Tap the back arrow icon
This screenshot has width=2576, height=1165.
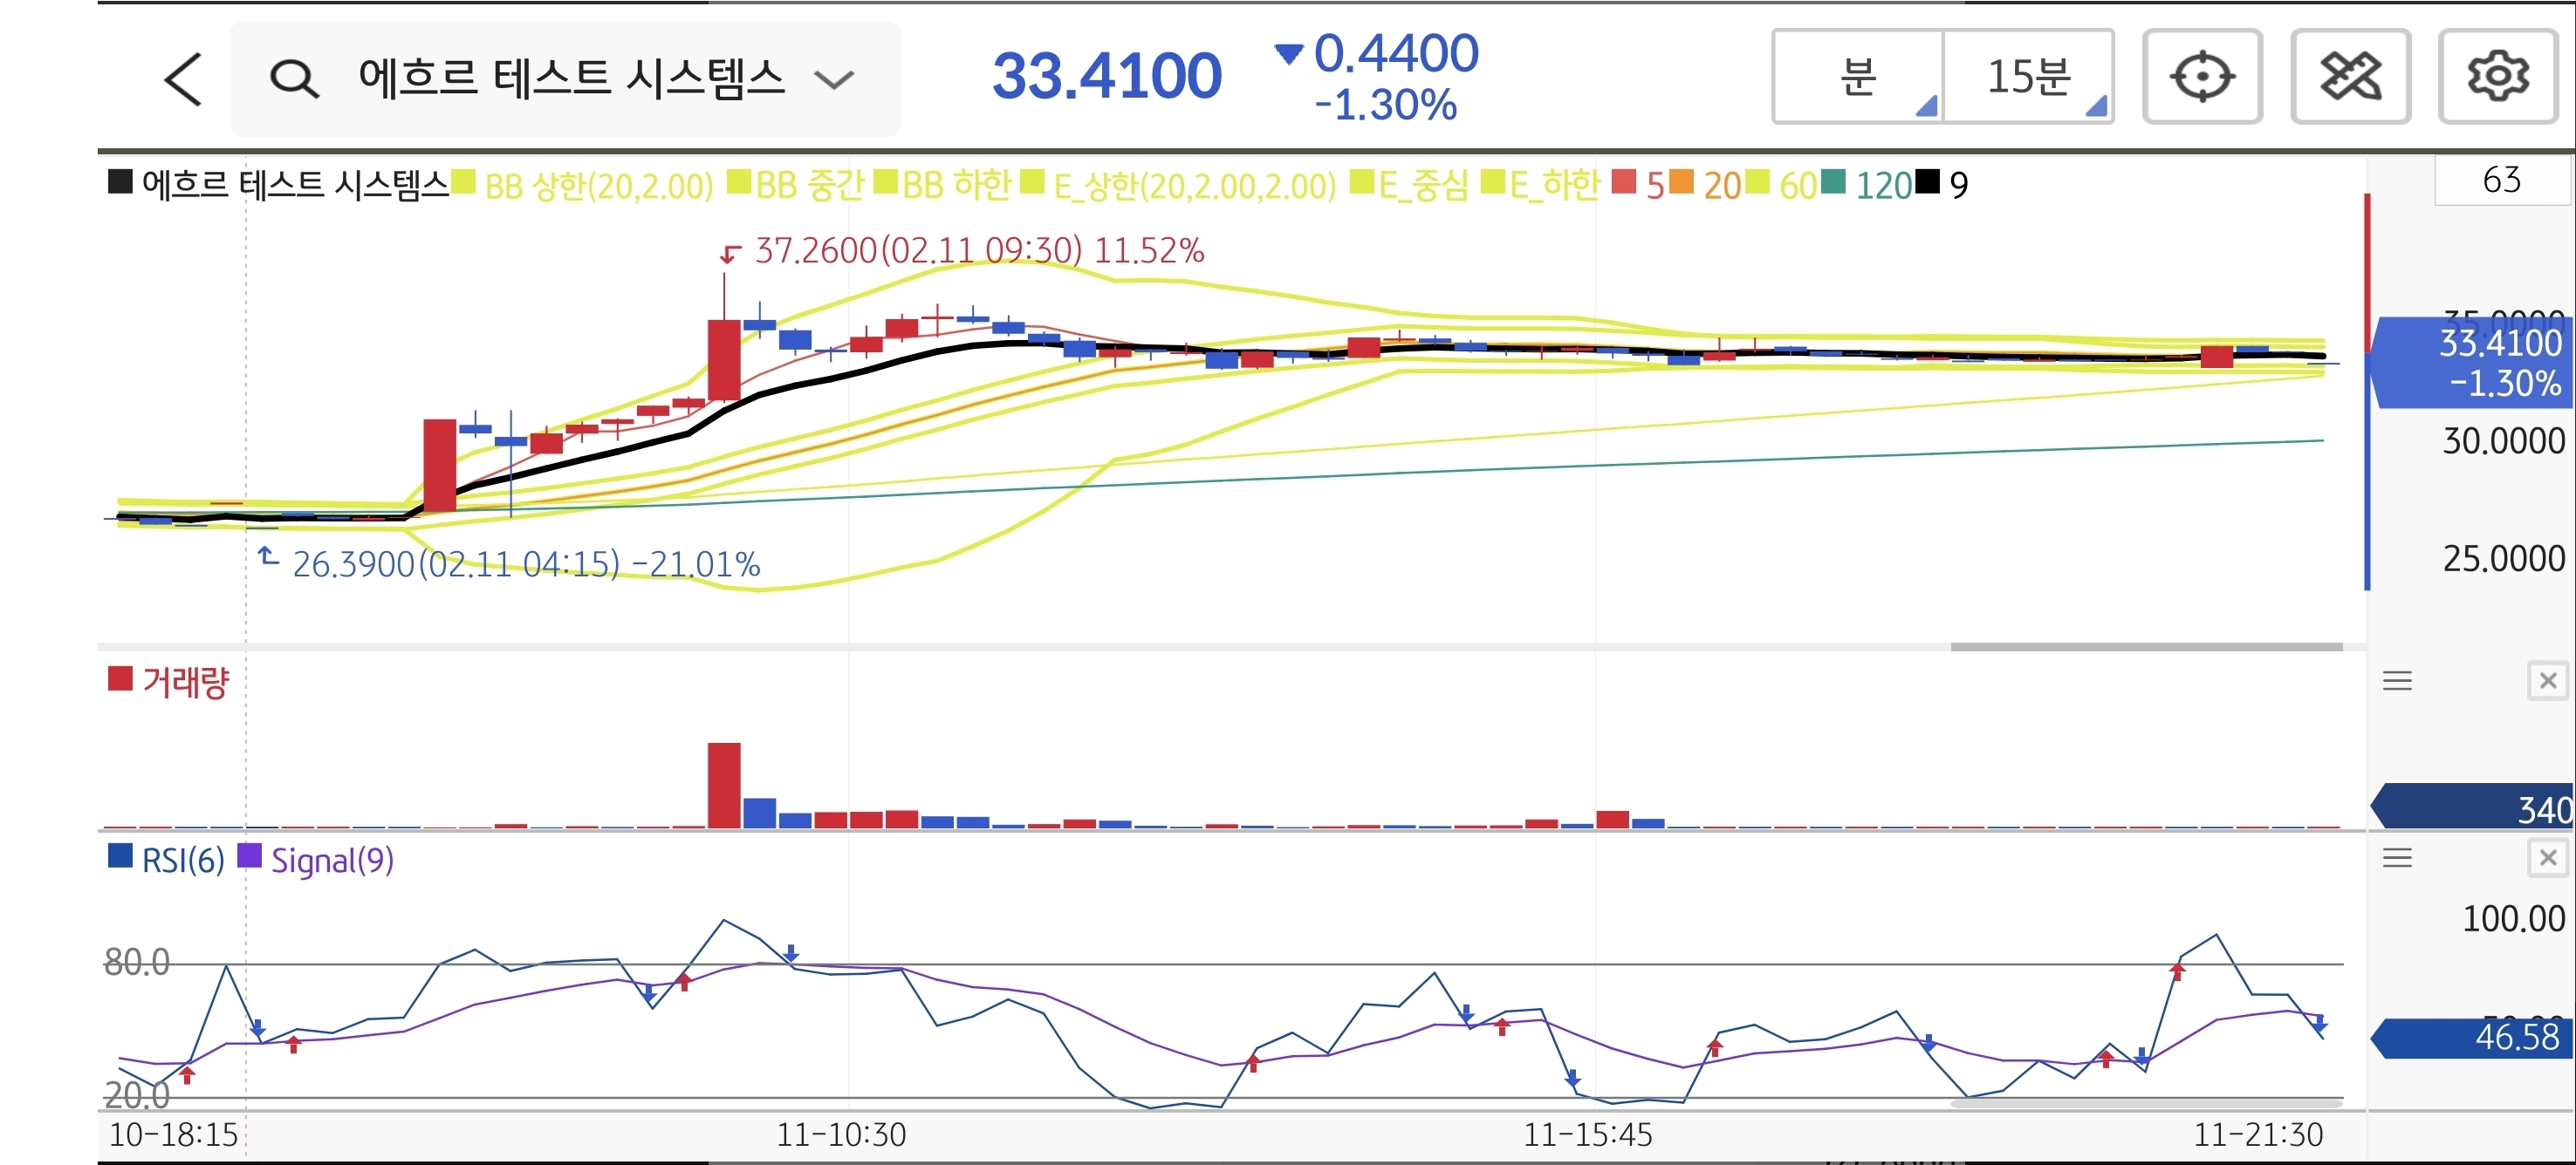click(x=183, y=79)
